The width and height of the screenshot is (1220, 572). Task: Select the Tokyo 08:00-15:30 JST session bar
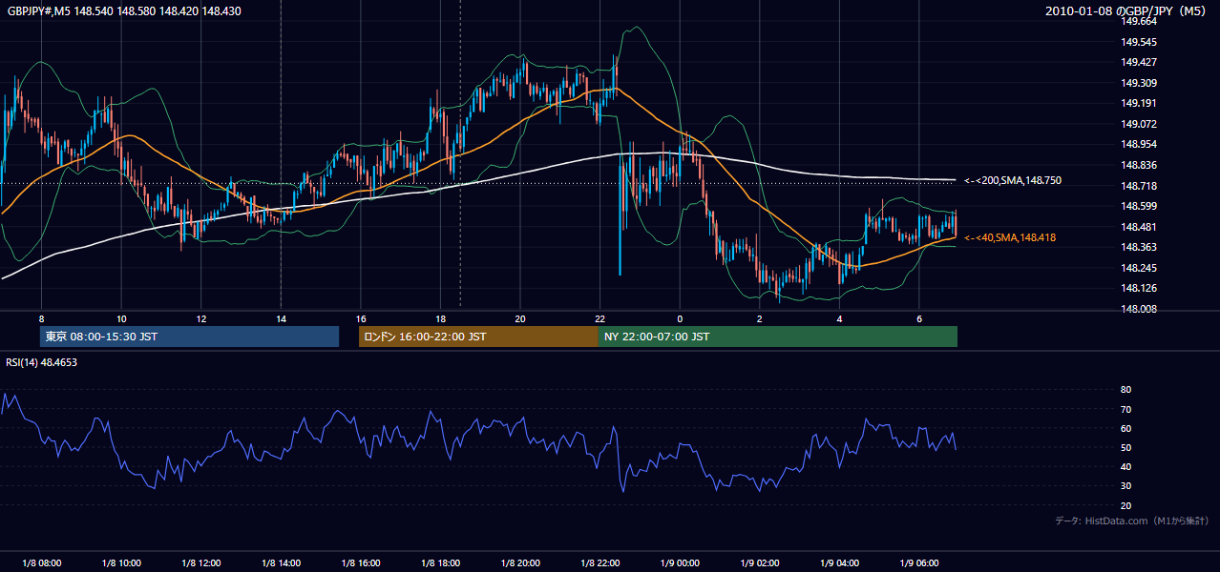189,337
